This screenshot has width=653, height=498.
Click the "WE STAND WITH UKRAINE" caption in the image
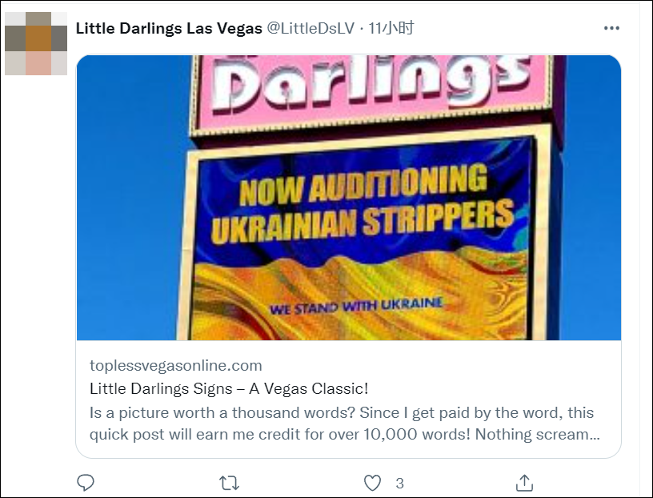[356, 307]
